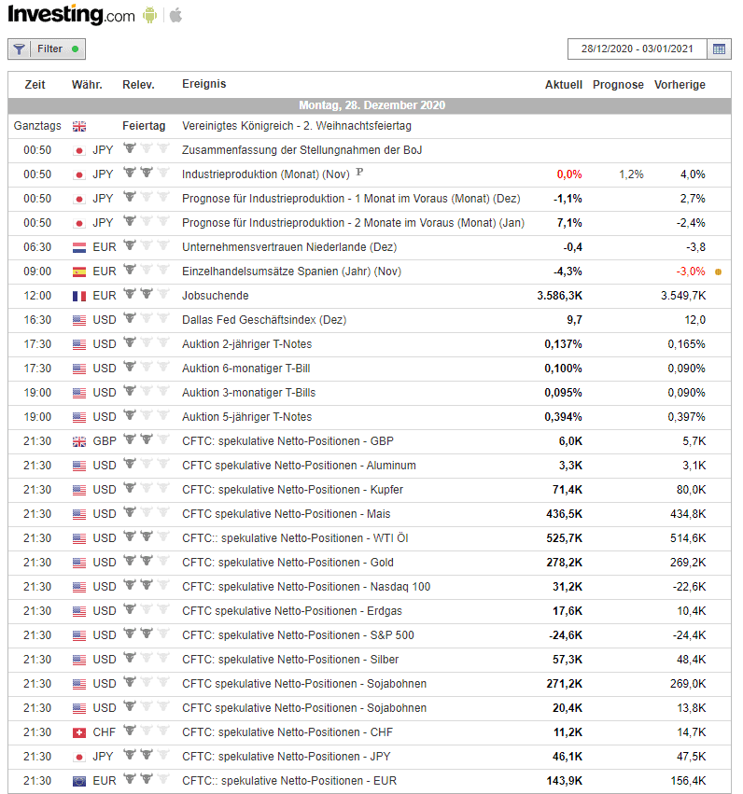
Task: Open CFTC spekulative Netto-Positionen - Silber
Action: click(290, 660)
